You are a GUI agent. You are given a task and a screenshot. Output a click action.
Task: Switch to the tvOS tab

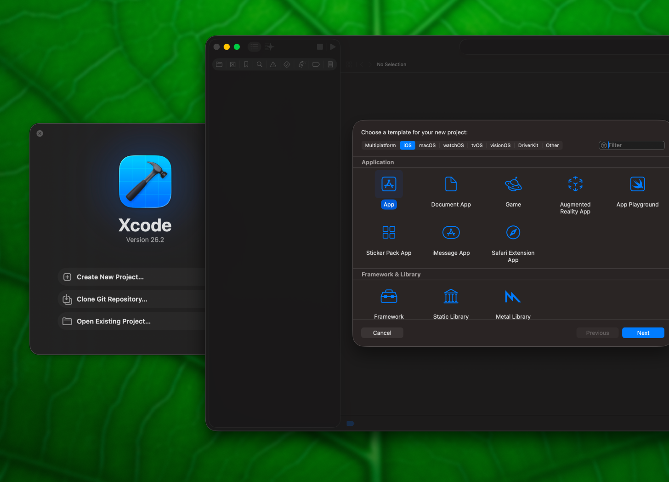click(477, 145)
